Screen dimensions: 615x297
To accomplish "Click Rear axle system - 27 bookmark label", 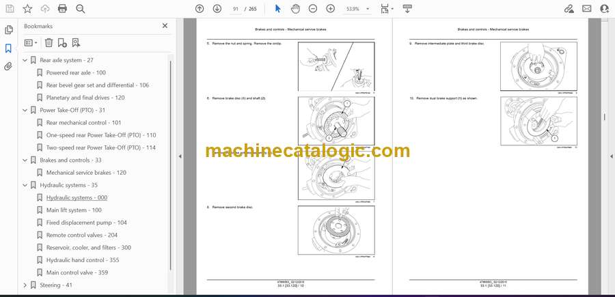I will [67, 60].
